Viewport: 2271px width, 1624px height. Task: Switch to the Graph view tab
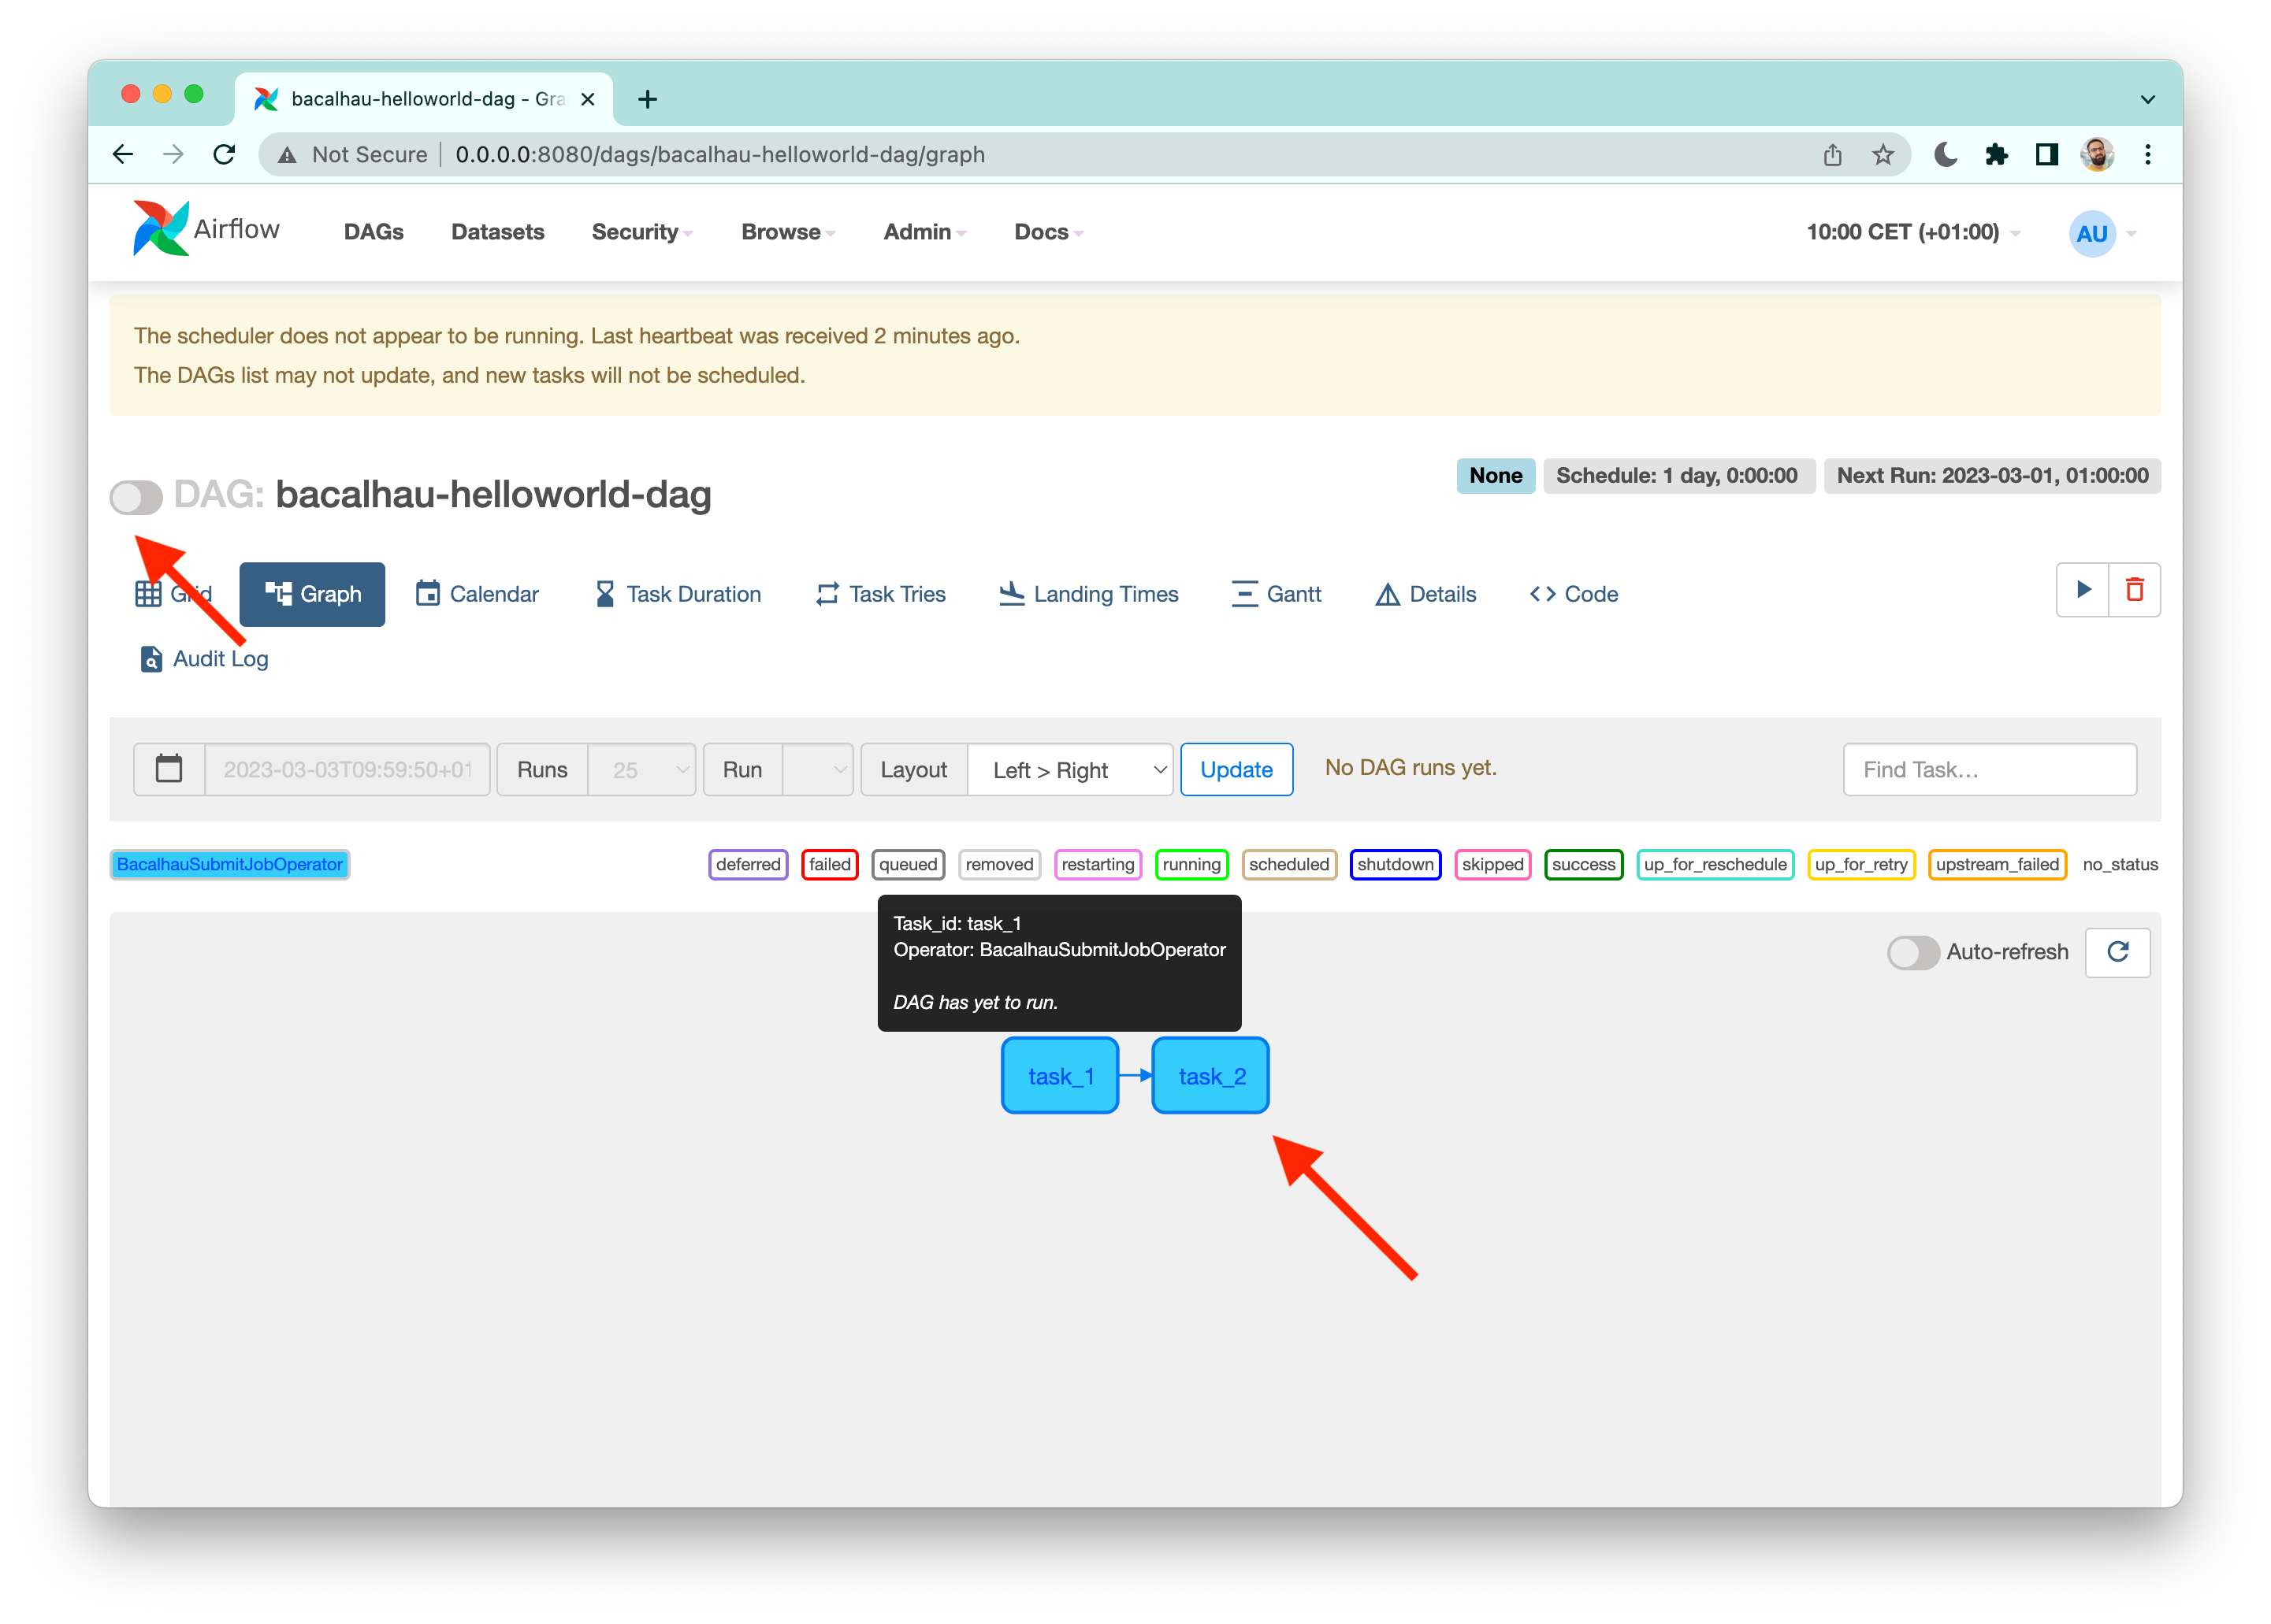[x=312, y=594]
